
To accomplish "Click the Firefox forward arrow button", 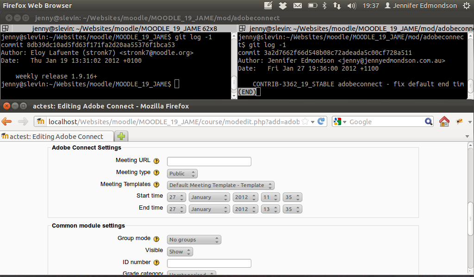I will pos(23,121).
